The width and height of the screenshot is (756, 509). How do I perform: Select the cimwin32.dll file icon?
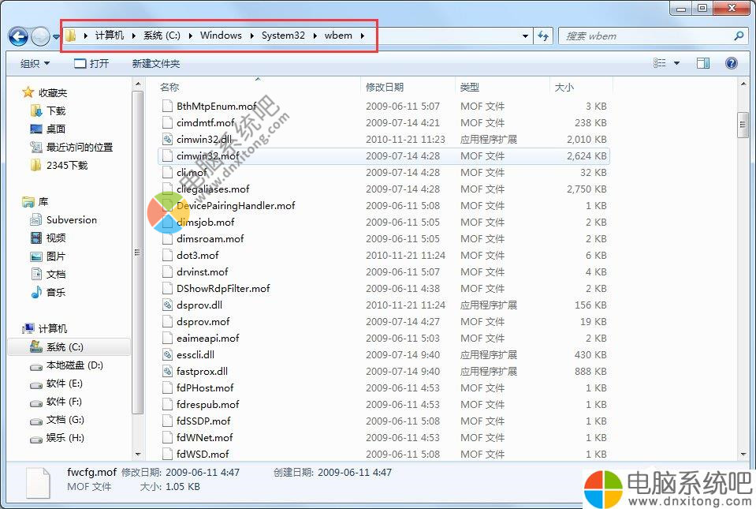tap(167, 140)
